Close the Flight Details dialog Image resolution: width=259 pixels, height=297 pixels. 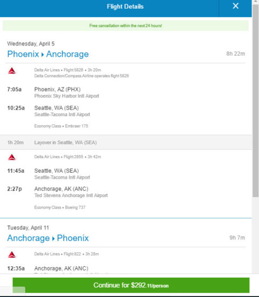click(235, 6)
